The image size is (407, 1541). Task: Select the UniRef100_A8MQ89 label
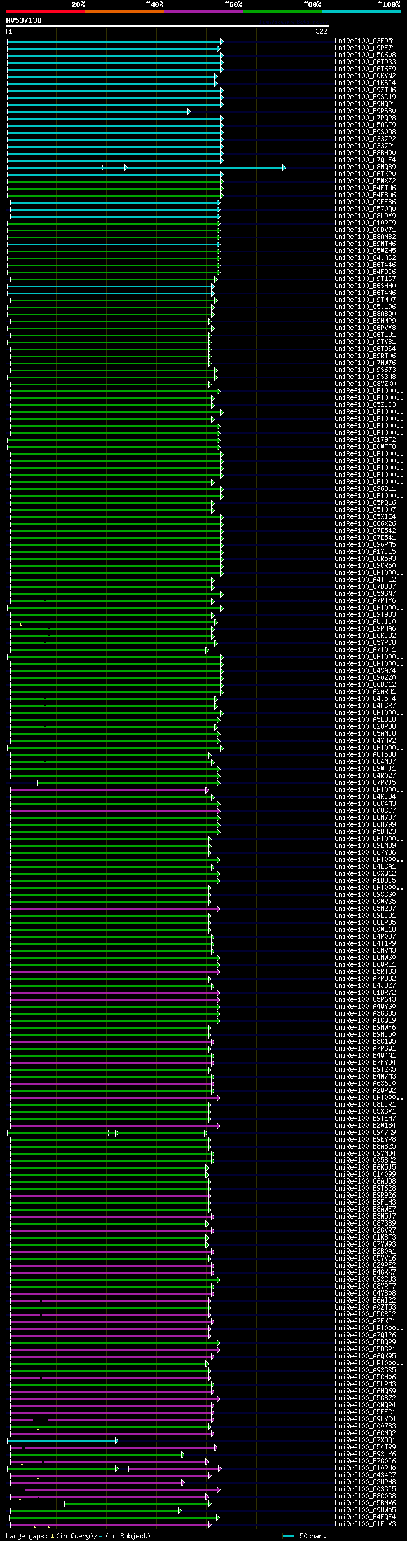tap(365, 167)
